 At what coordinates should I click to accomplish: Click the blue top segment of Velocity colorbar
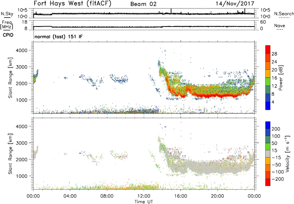click(268, 125)
